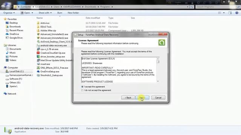Cancel the FonePaw setup
Screen dimensions: 241x135
[x=158, y=97]
